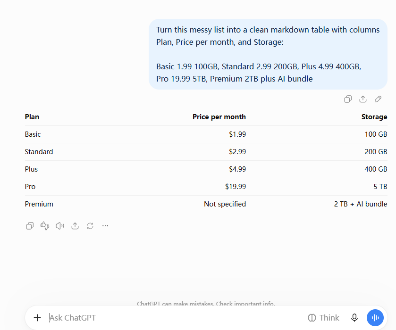This screenshot has height=330, width=396.
Task: Click the 100 GB storage cell
Action: [x=376, y=134]
